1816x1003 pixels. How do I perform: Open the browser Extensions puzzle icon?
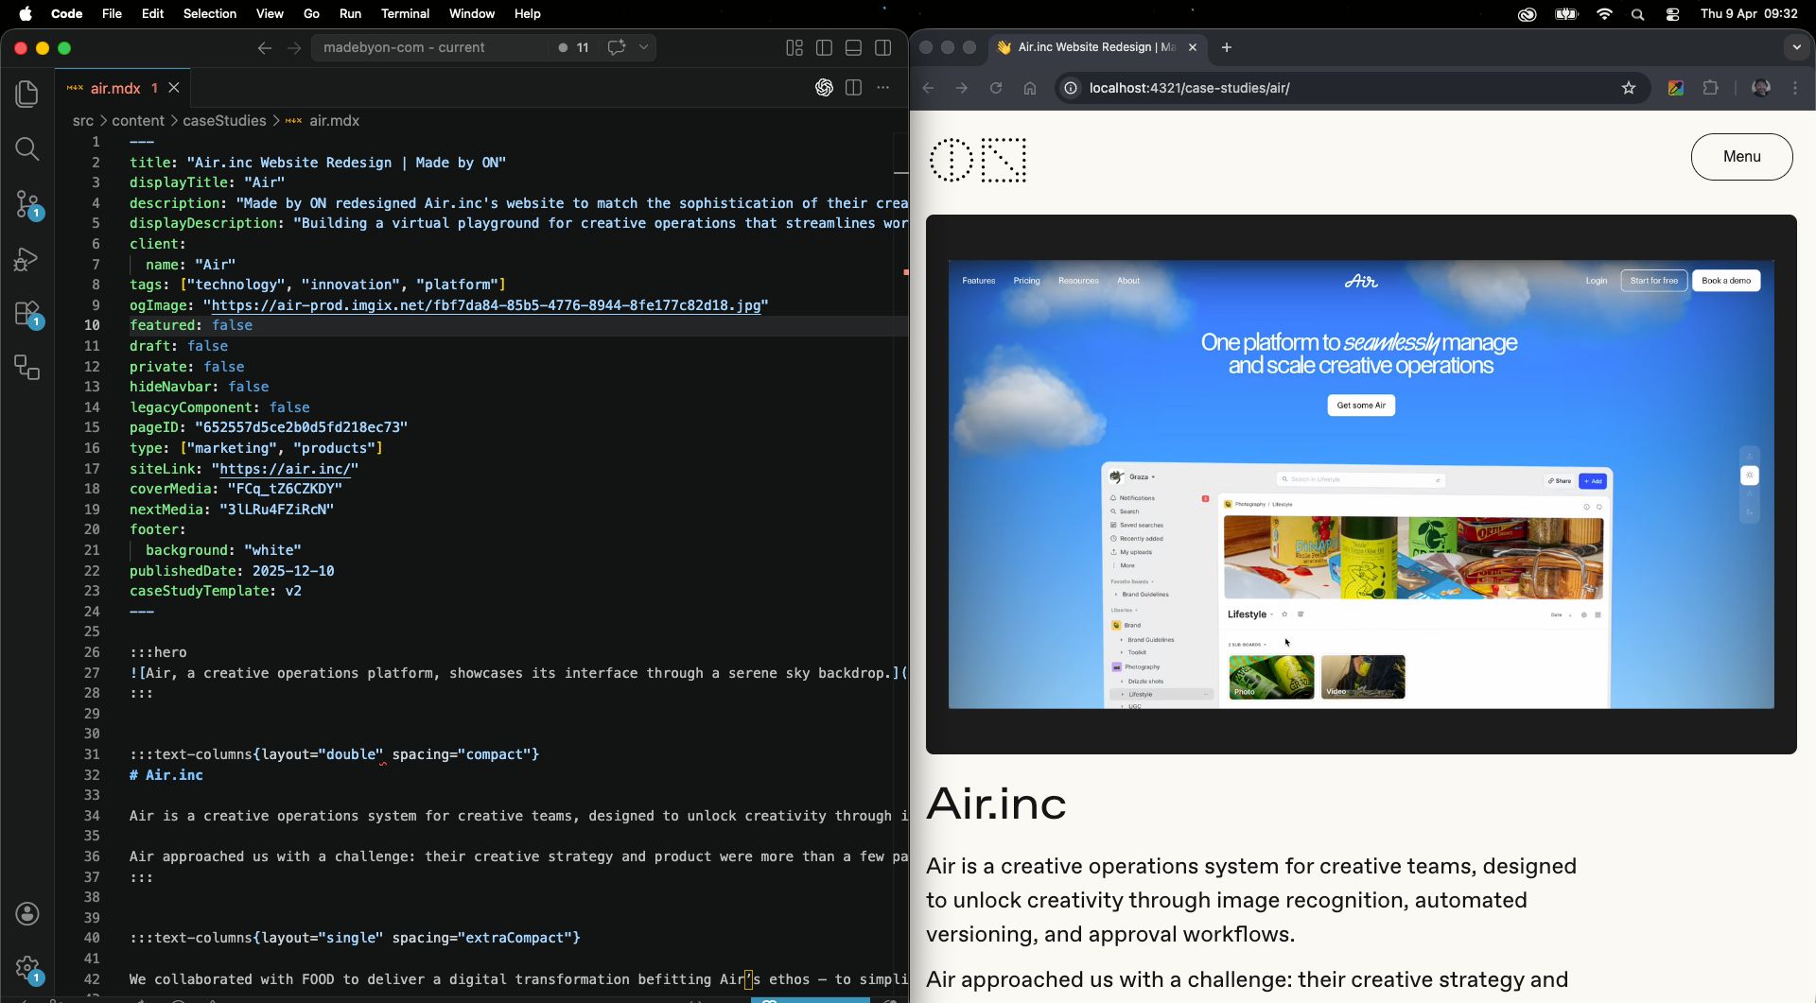1710,88
